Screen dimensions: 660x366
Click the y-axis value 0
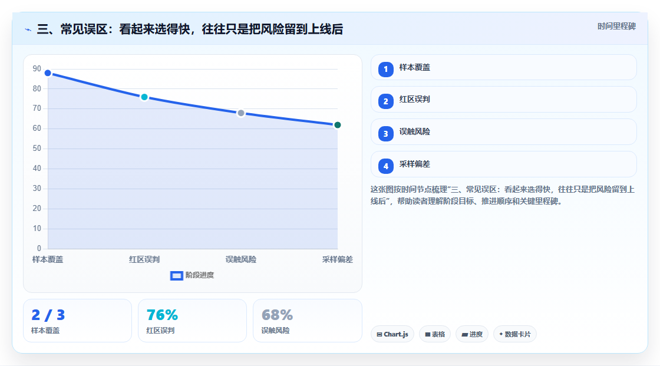tap(39, 249)
